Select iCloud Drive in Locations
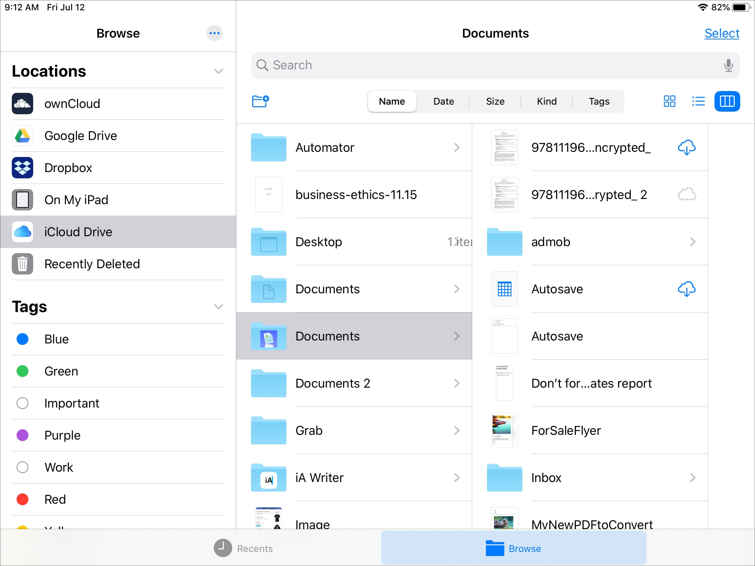 [x=118, y=232]
